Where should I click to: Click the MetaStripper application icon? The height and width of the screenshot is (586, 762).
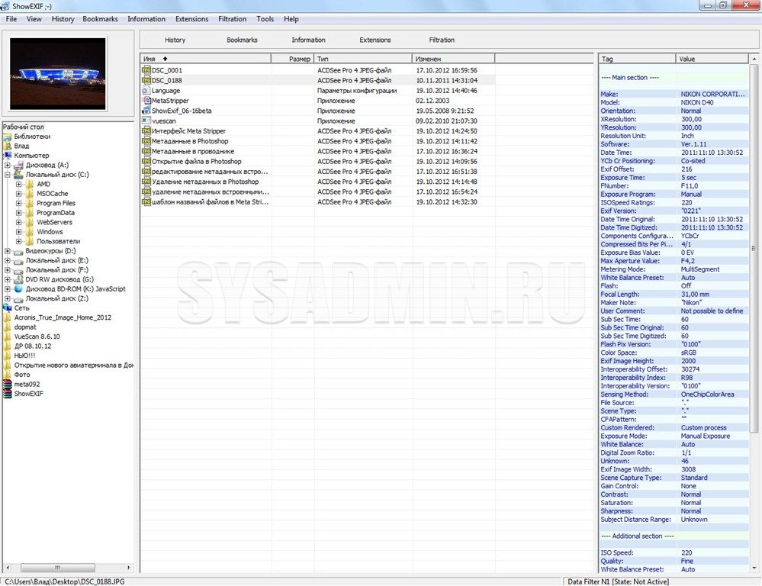pyautogui.click(x=146, y=101)
